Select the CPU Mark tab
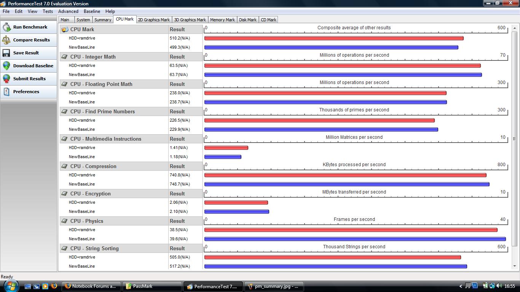Screen dimensions: 520x292 click(124, 19)
